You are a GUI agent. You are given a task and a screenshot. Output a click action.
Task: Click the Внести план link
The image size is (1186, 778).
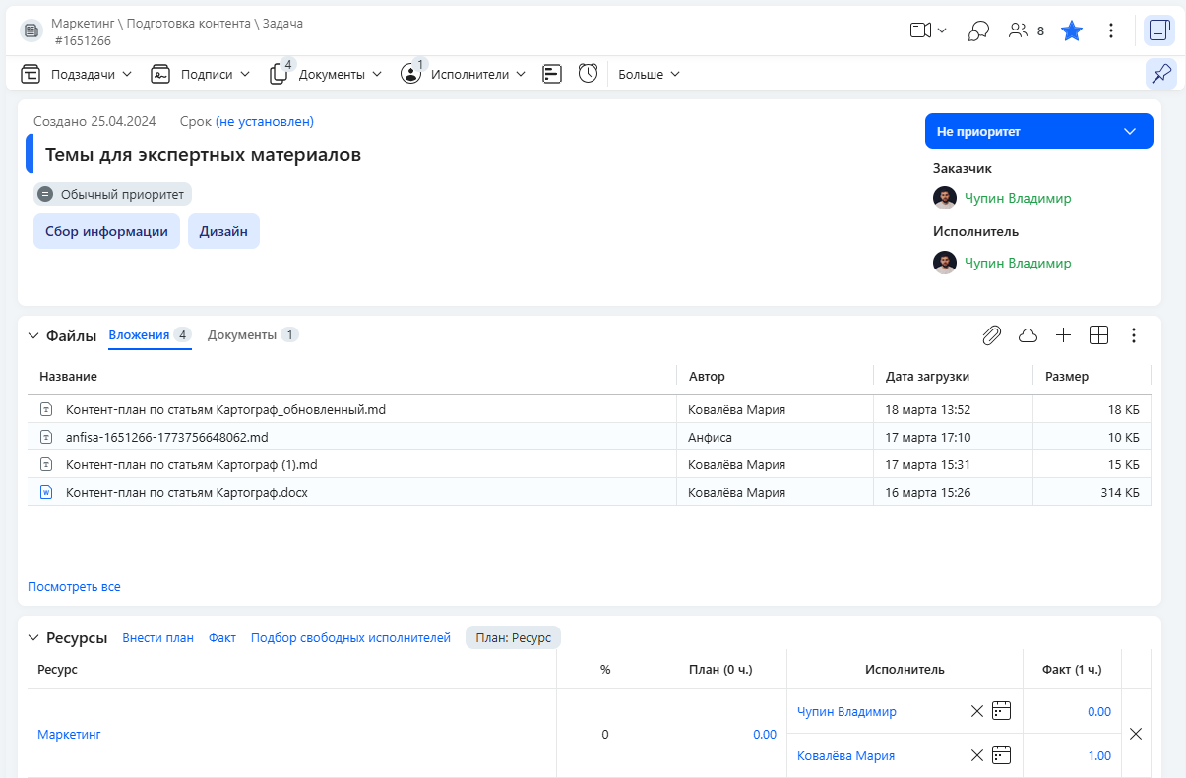[x=157, y=637]
